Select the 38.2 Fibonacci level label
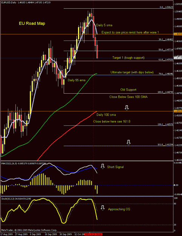Viewport: 182px width, 236px height. pyautogui.click(x=166, y=39)
